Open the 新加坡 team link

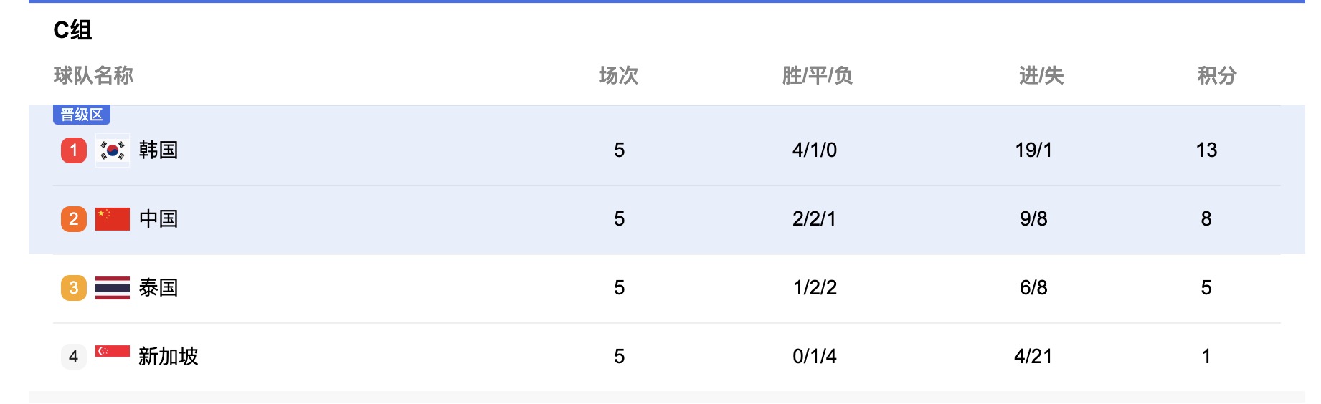(169, 357)
